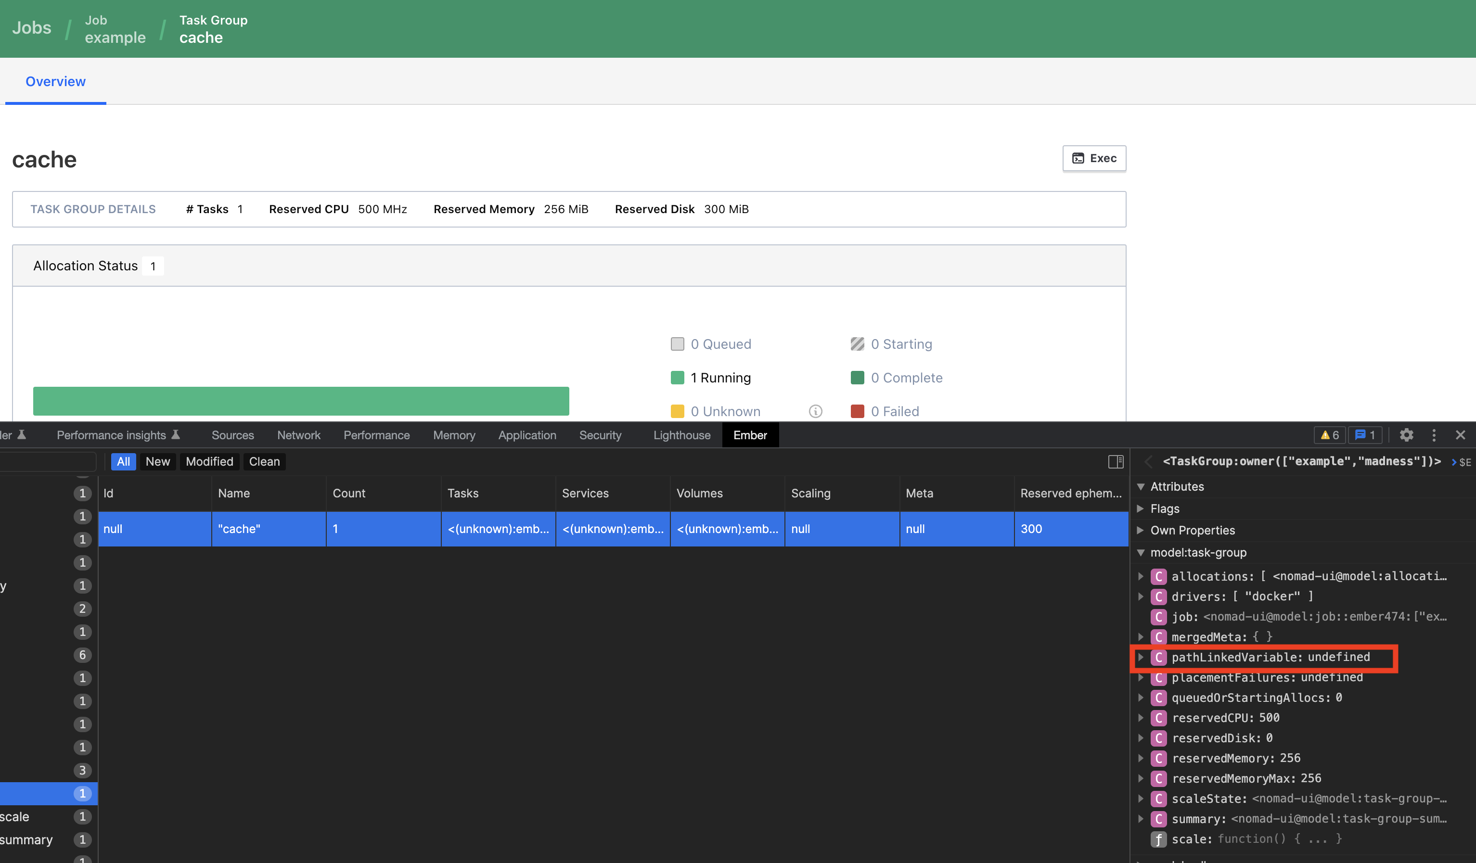The image size is (1476, 863).
Task: Open the issues counter badge showing 1
Action: pyautogui.click(x=1365, y=435)
